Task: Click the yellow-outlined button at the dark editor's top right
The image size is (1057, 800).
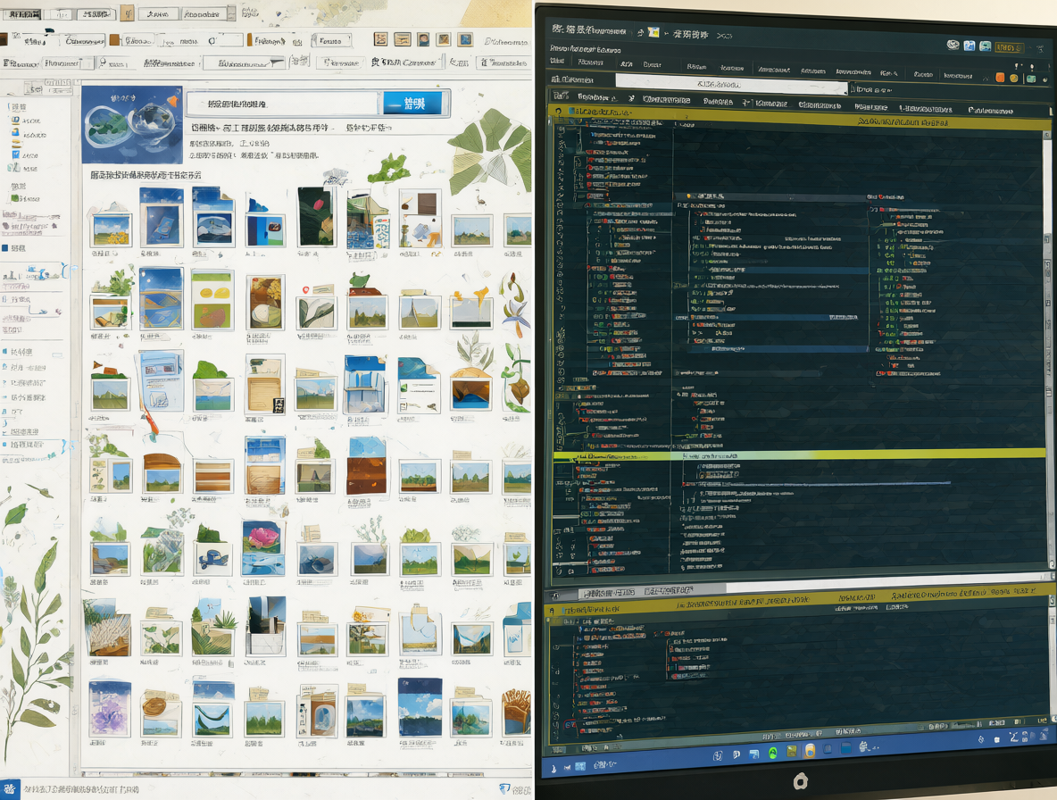Action: 1009,48
